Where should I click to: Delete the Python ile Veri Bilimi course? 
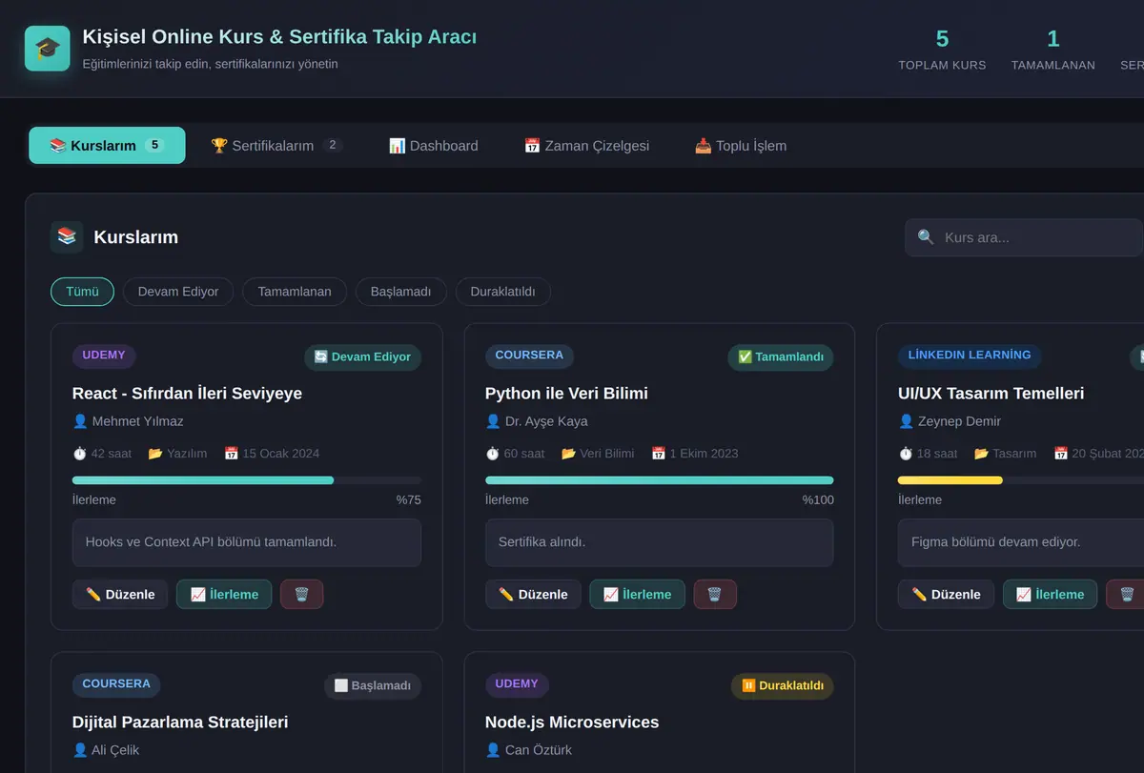pos(715,595)
